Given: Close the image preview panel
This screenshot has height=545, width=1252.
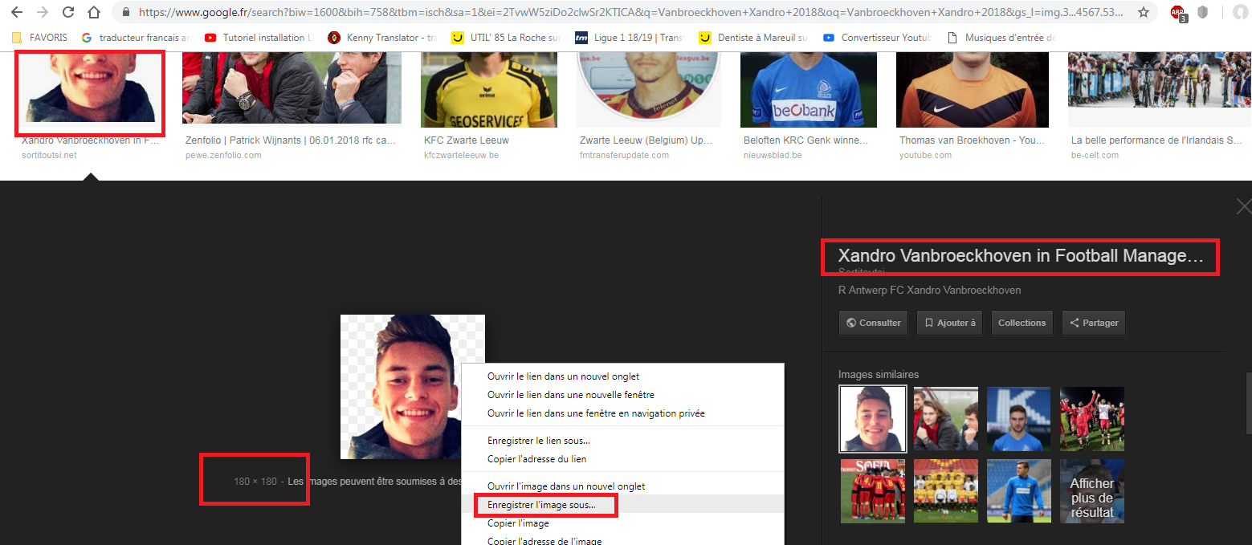Looking at the screenshot, I should [x=1243, y=206].
